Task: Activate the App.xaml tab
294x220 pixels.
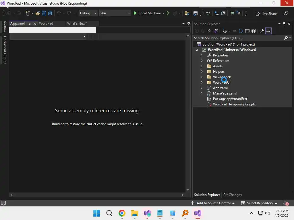Action: (x=18, y=24)
